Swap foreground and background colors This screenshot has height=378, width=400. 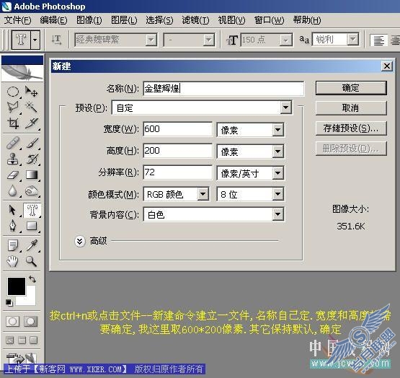(x=32, y=279)
